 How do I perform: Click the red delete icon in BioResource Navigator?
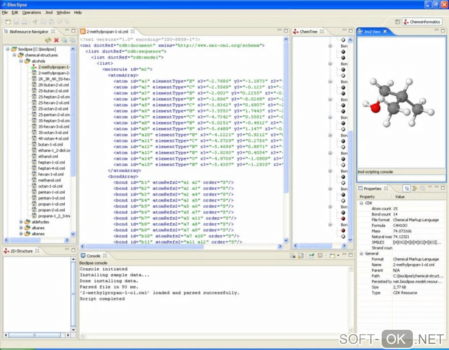56,40
